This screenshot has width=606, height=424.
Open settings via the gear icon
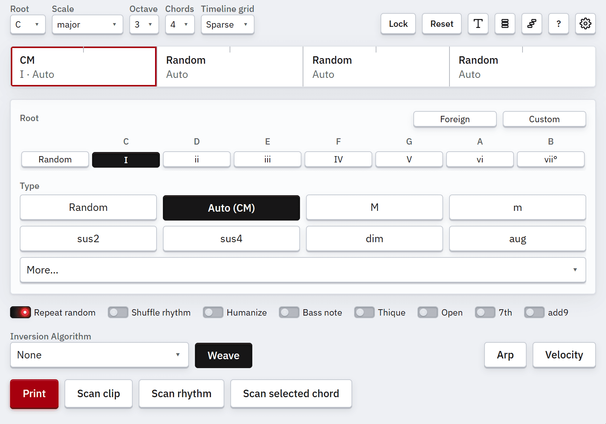[586, 24]
